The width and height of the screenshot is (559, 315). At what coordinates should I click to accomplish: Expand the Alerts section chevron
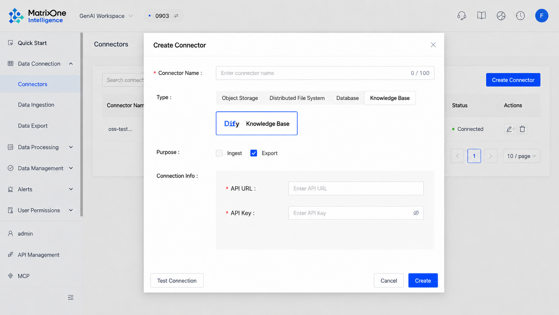tap(71, 189)
